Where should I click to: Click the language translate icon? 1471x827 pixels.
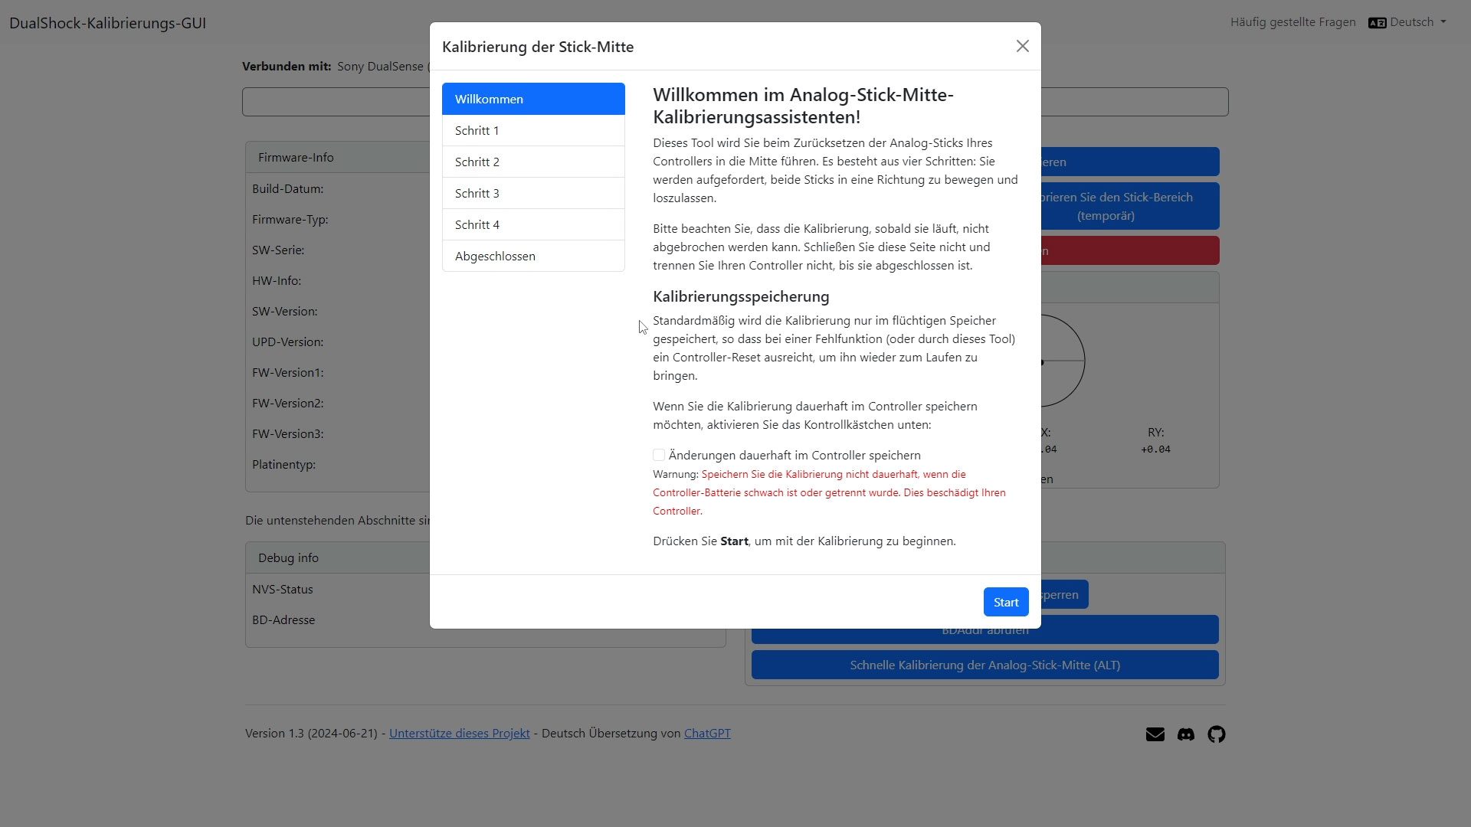pyautogui.click(x=1377, y=23)
